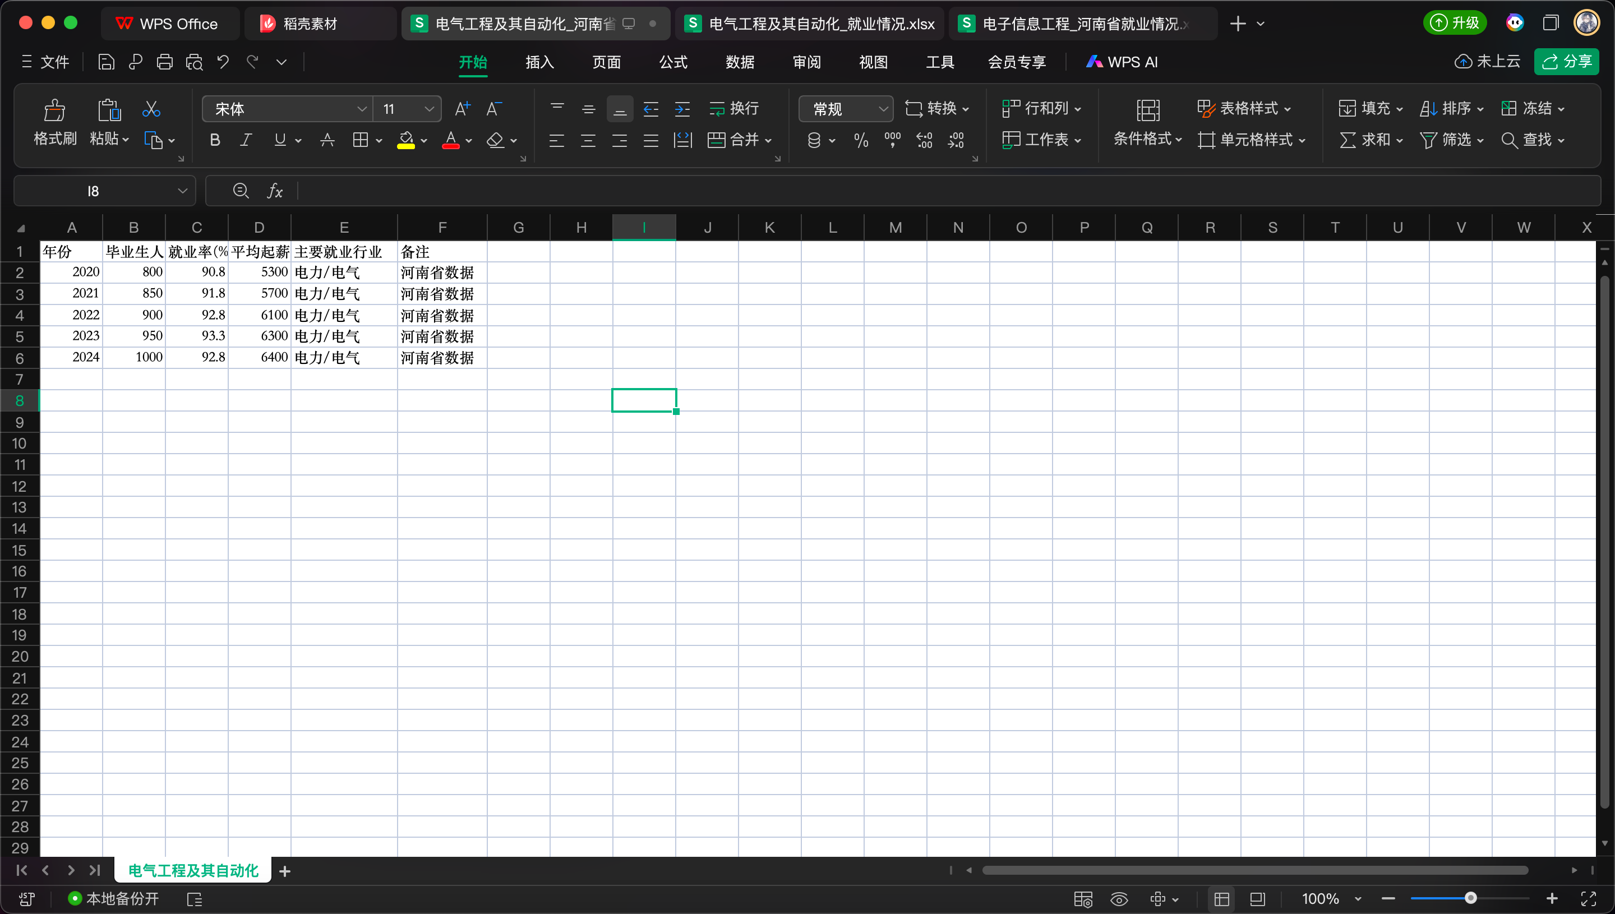Adjust the zoom slider

click(1471, 898)
